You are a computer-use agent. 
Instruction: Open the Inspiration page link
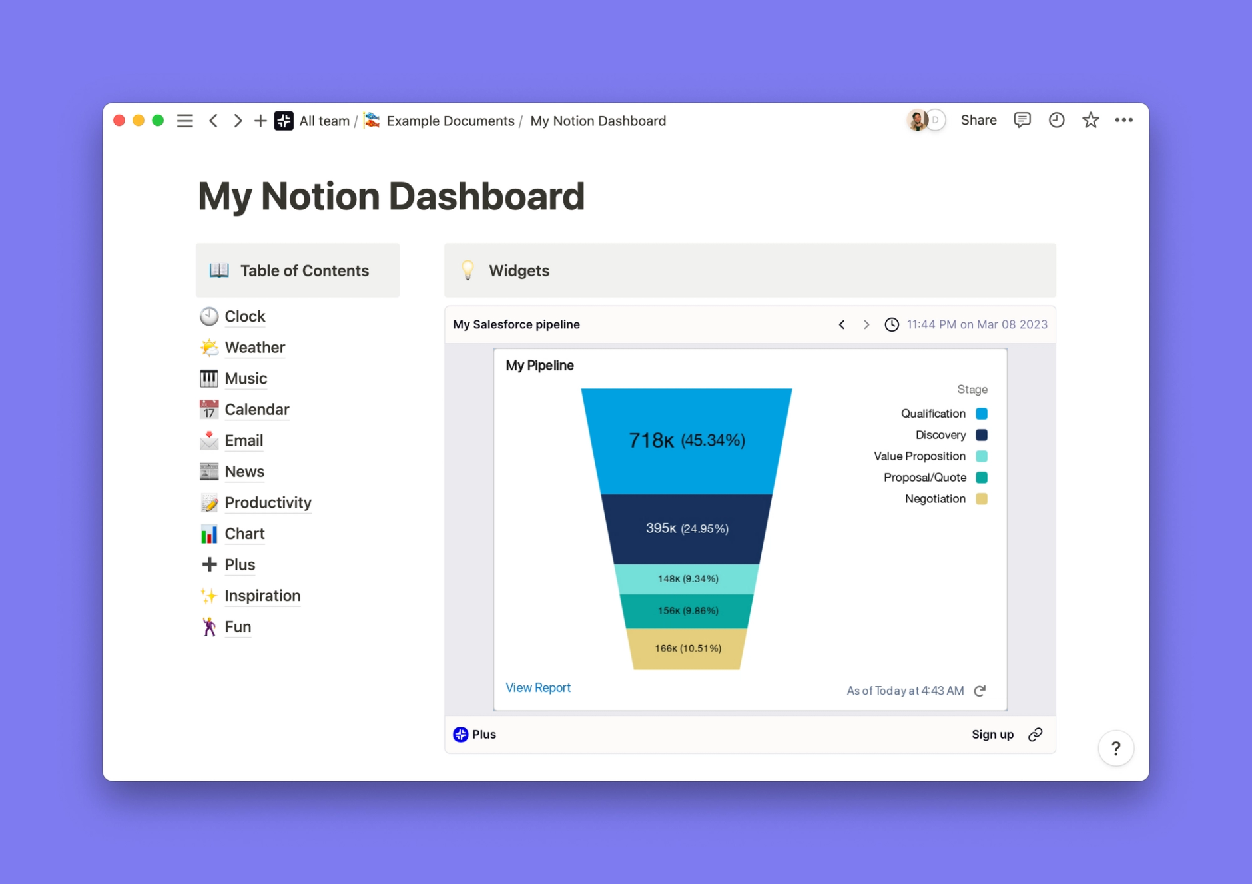pos(262,596)
